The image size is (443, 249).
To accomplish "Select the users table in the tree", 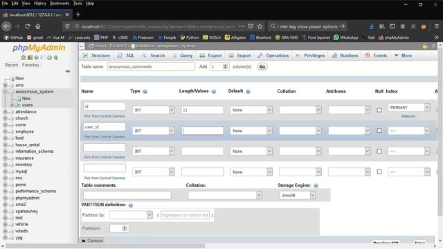I will pos(28,105).
